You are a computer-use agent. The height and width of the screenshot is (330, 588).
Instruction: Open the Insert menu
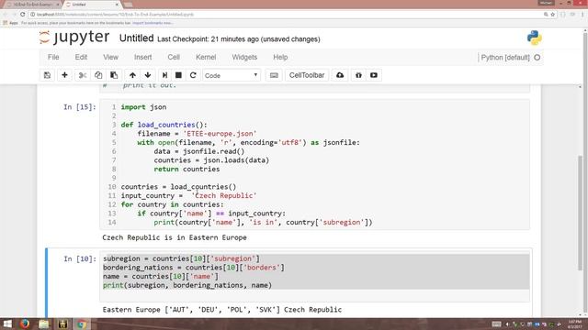pyautogui.click(x=143, y=57)
